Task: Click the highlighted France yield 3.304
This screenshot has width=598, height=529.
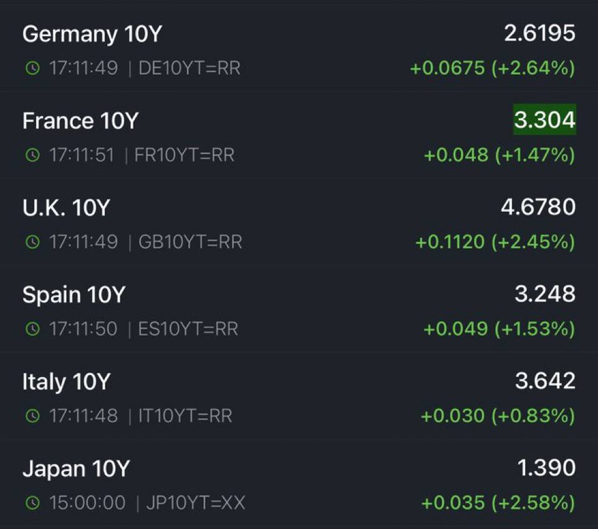Action: click(544, 120)
